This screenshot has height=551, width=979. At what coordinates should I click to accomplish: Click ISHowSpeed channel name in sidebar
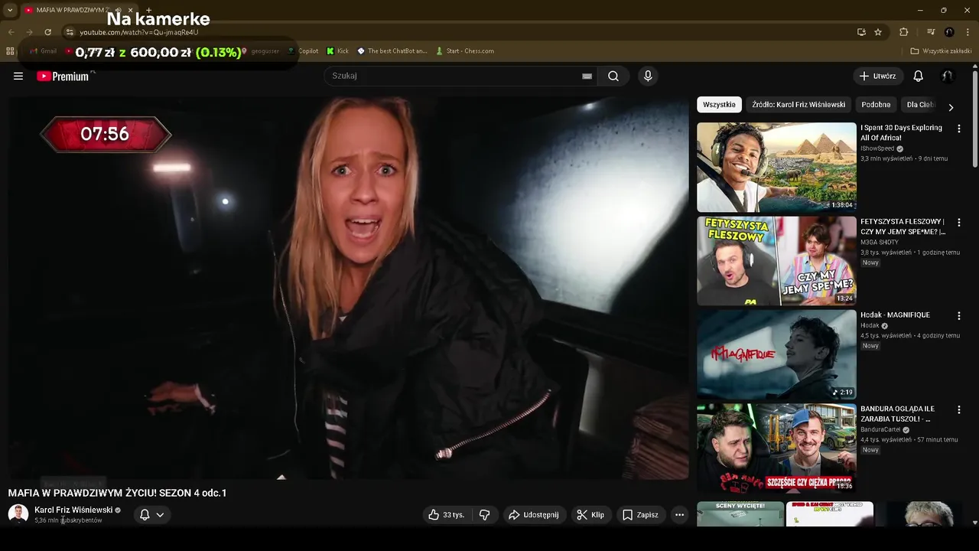[x=878, y=148]
